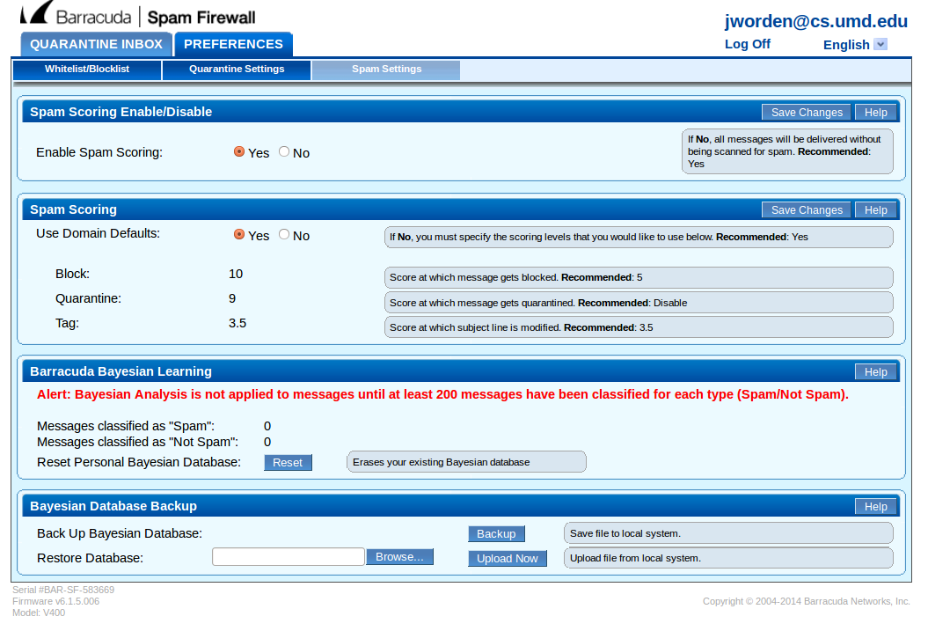Save Changes in Spam Scoring Enable/Disable section
Image resolution: width=928 pixels, height=631 pixels.
point(807,113)
